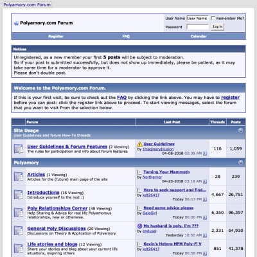View kdt26417's profile in Life stories row
The height and width of the screenshot is (257, 257).
pyautogui.click(x=151, y=249)
